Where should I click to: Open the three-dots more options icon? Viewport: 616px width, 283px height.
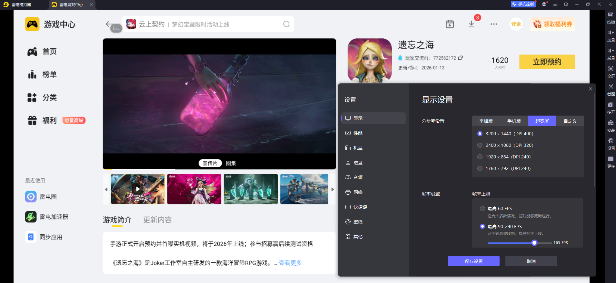point(493,24)
